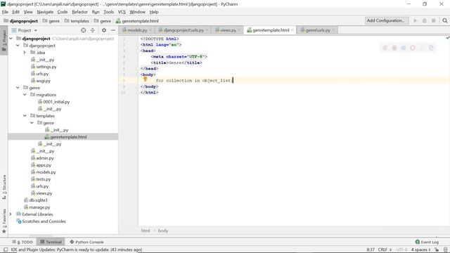The height and width of the screenshot is (253, 450).
Task: Click the title tag line in editor
Action: [x=176, y=63]
